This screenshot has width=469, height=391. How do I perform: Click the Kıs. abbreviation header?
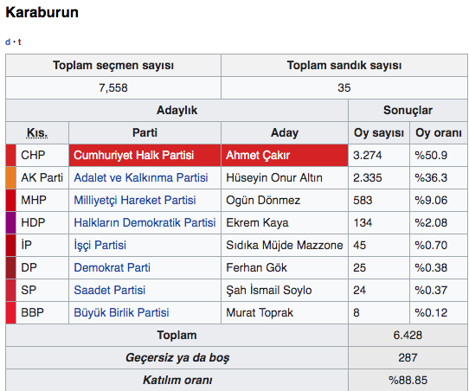point(37,132)
